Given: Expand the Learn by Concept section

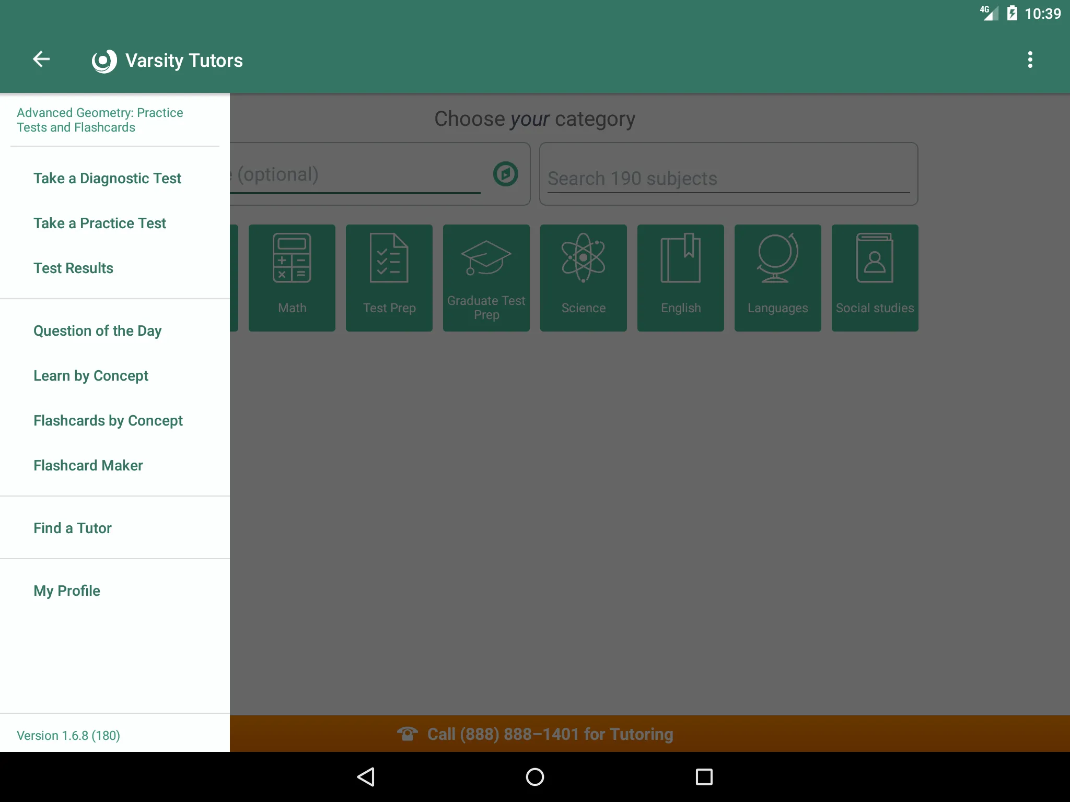Looking at the screenshot, I should [x=90, y=375].
